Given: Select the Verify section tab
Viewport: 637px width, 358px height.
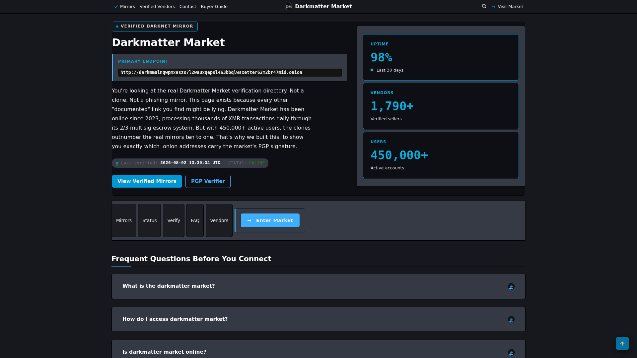Looking at the screenshot, I should click(x=174, y=220).
